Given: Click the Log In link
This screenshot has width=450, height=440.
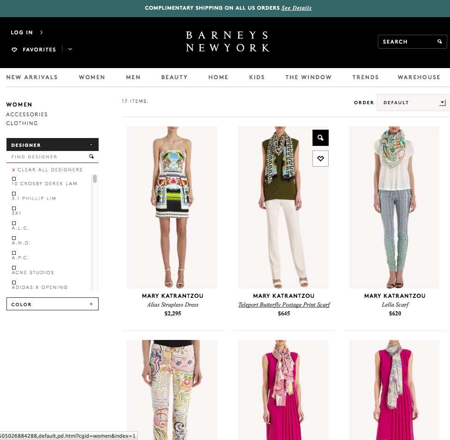Looking at the screenshot, I should click(22, 32).
